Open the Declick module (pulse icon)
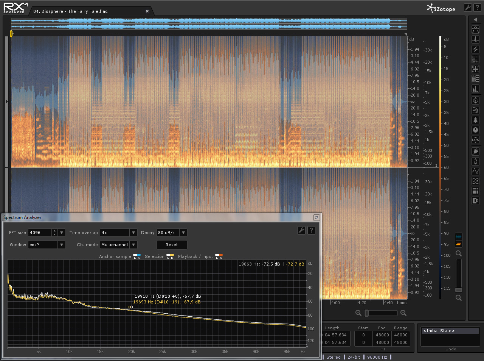 coord(475,39)
